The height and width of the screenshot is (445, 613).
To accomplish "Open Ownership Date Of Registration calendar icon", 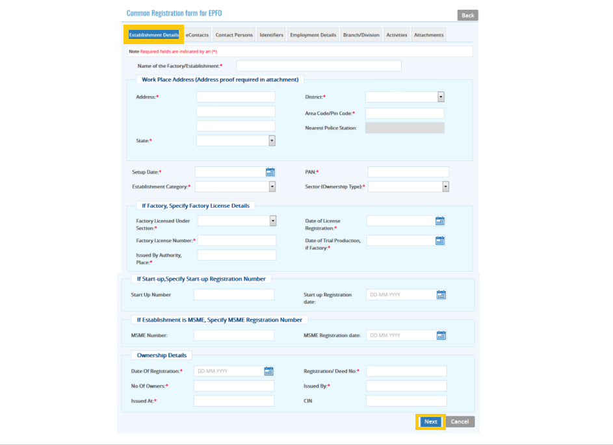I will pyautogui.click(x=268, y=372).
